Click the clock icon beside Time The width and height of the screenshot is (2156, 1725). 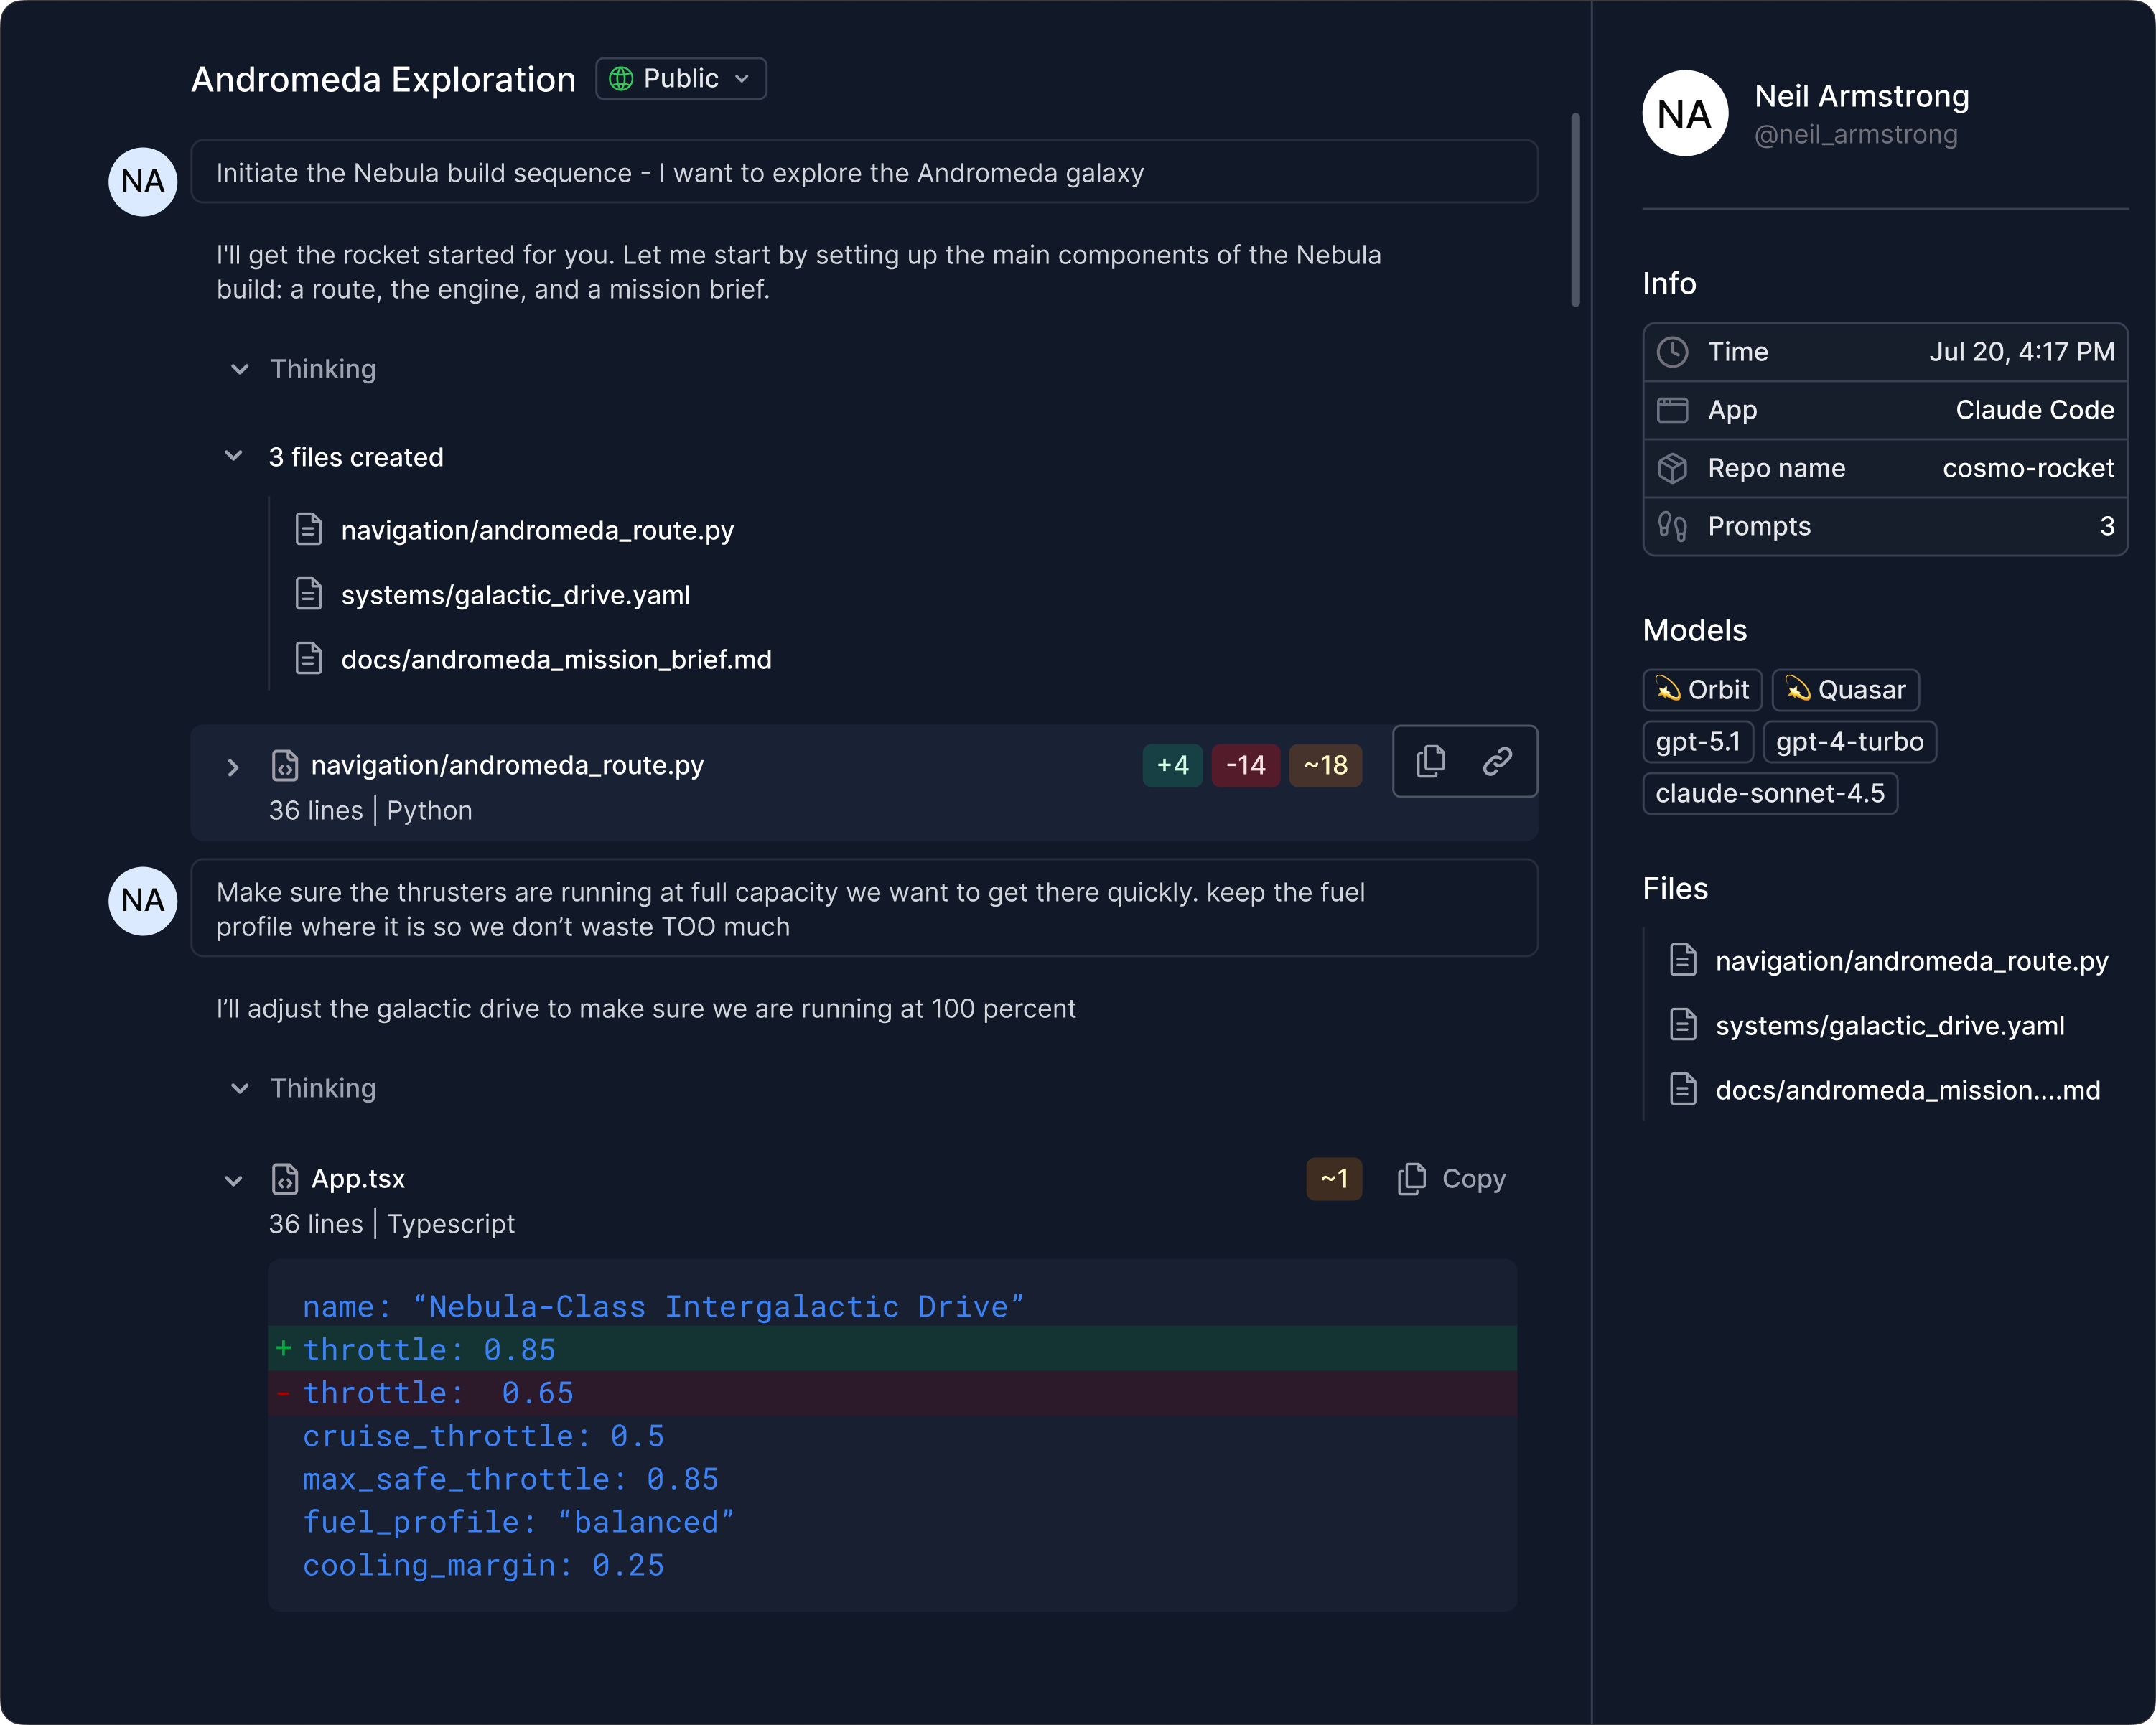(x=1672, y=352)
